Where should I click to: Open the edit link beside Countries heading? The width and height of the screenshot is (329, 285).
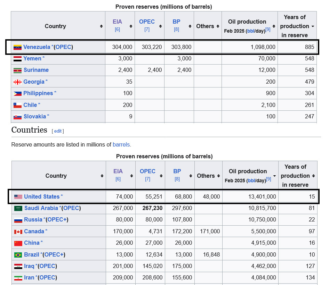(58, 131)
